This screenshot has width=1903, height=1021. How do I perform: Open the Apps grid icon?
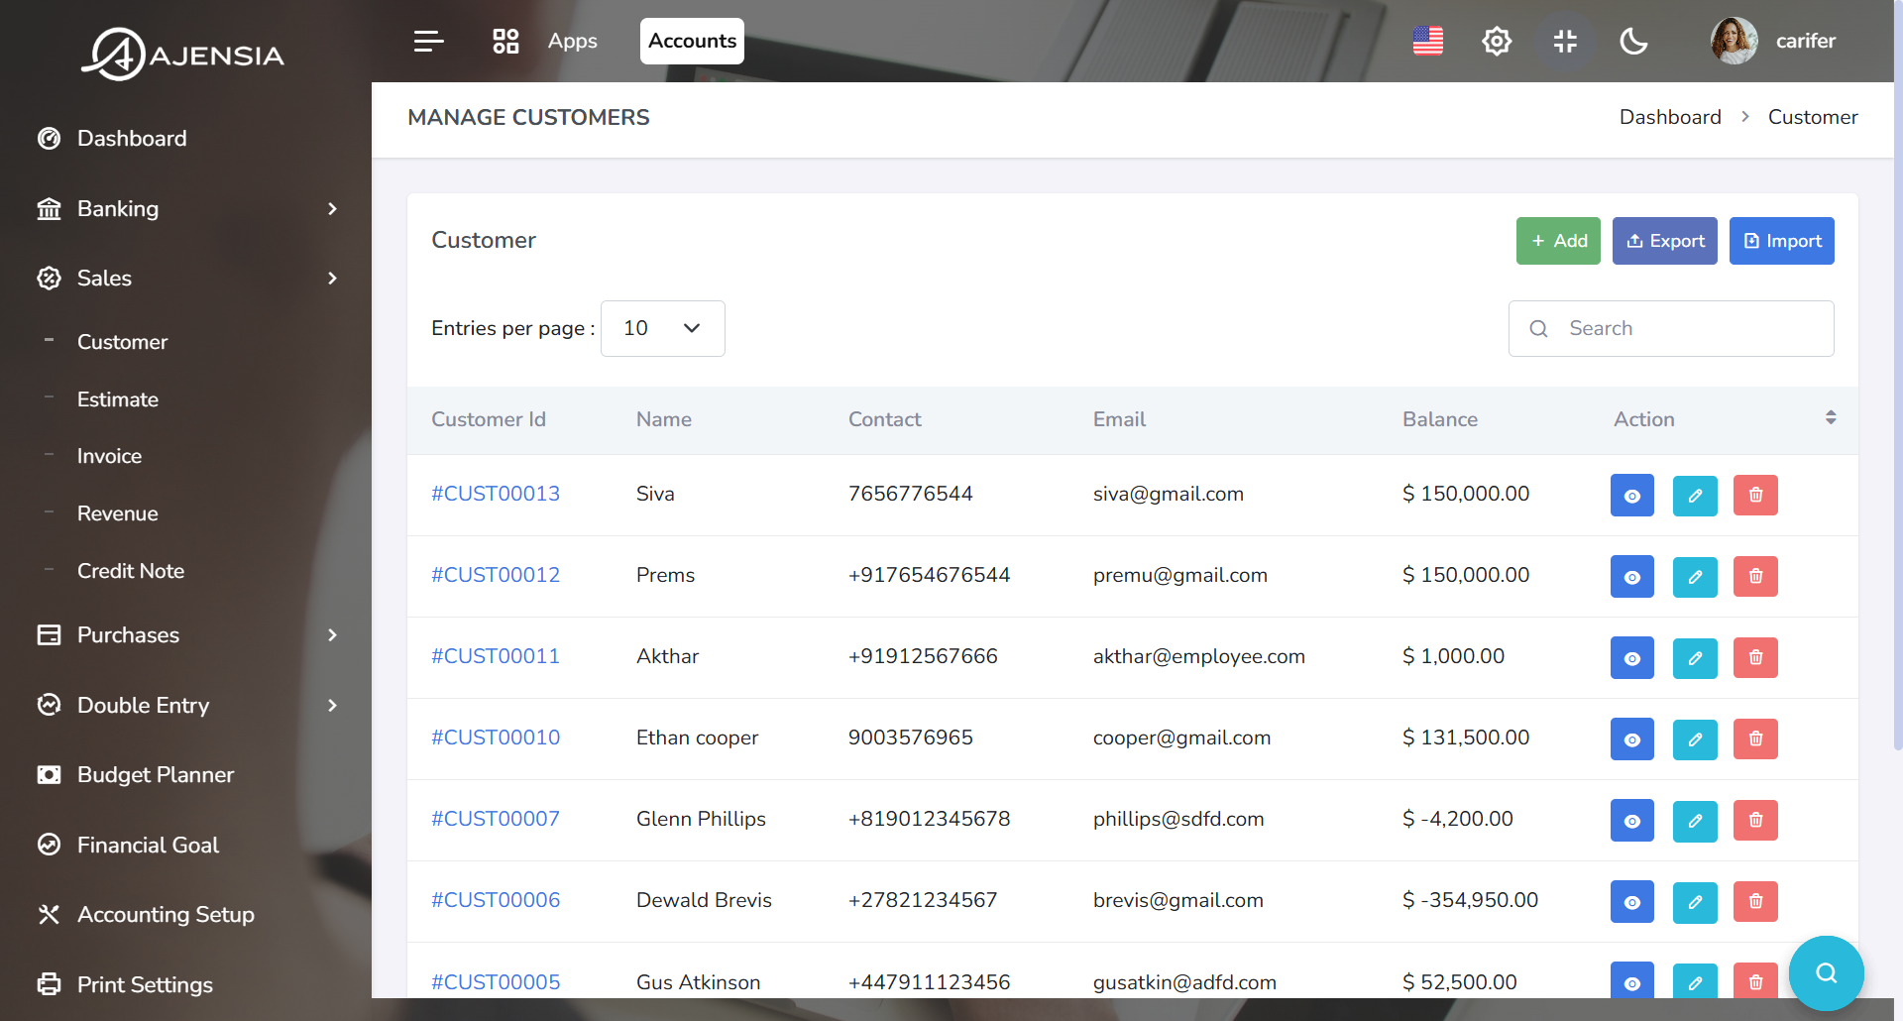505,41
